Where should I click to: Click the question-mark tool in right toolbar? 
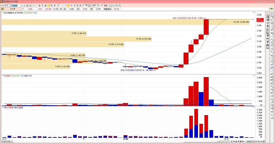click(x=272, y=26)
